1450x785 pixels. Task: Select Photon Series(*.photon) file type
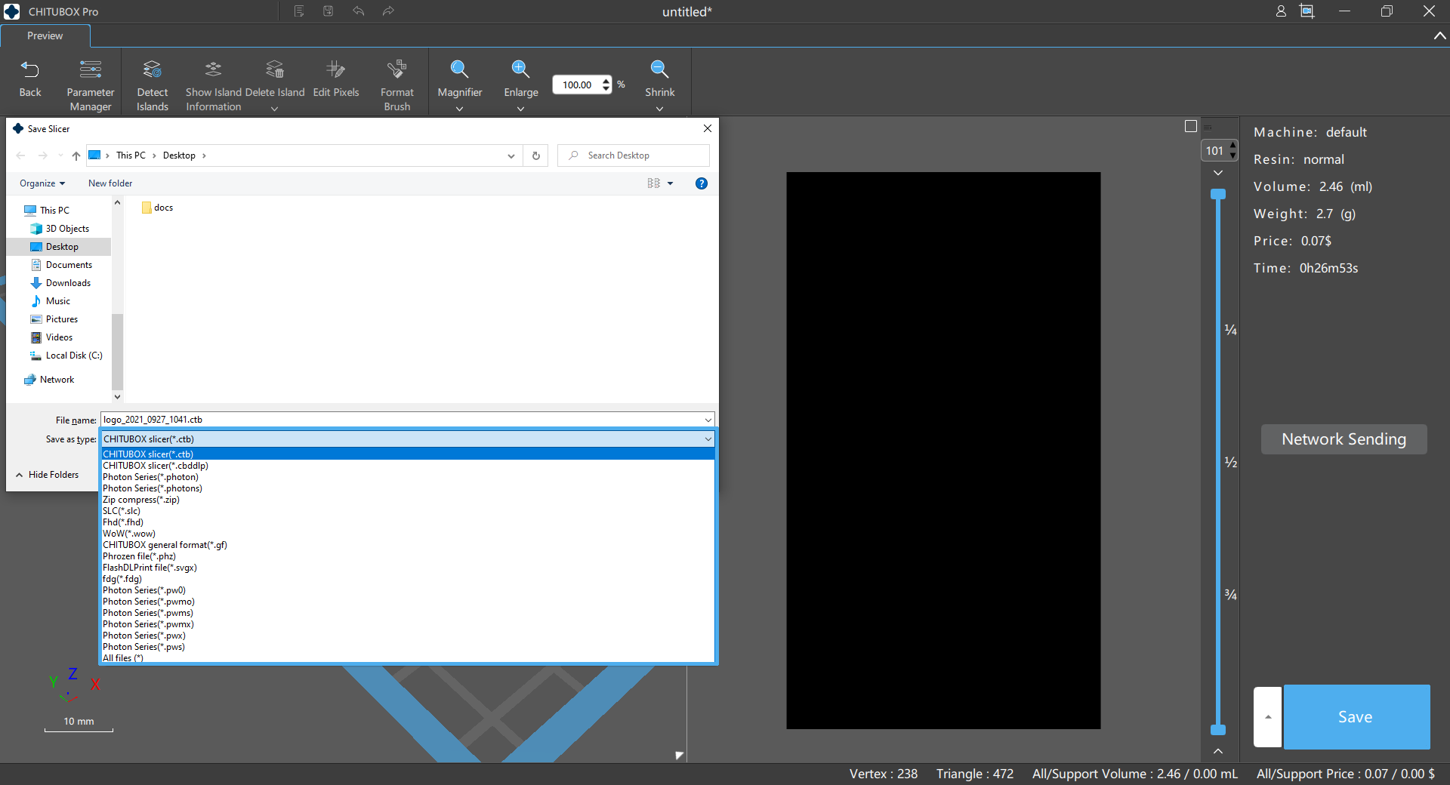coord(151,477)
